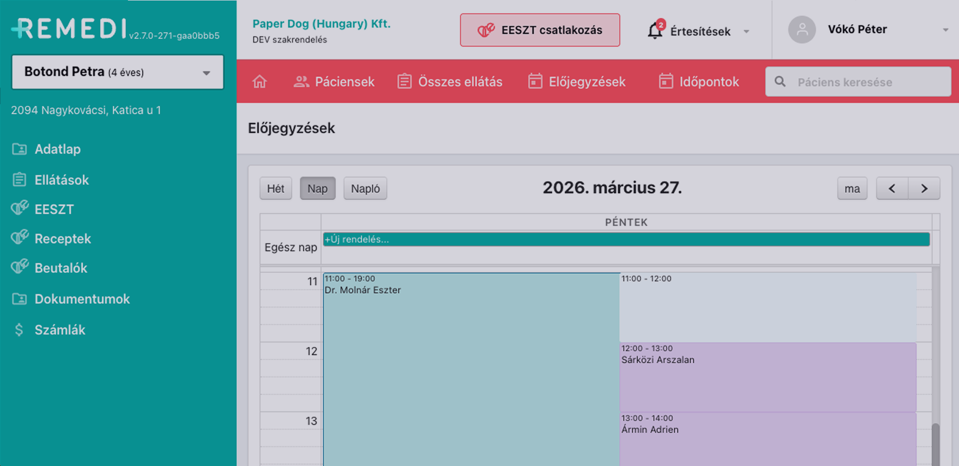Open Adatlap in the sidebar
This screenshot has width=959, height=466.
tap(58, 149)
